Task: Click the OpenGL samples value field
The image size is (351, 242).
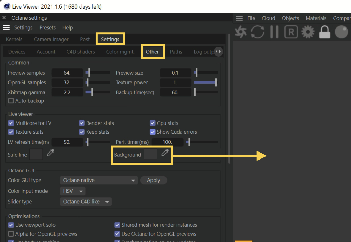Action: coord(67,82)
